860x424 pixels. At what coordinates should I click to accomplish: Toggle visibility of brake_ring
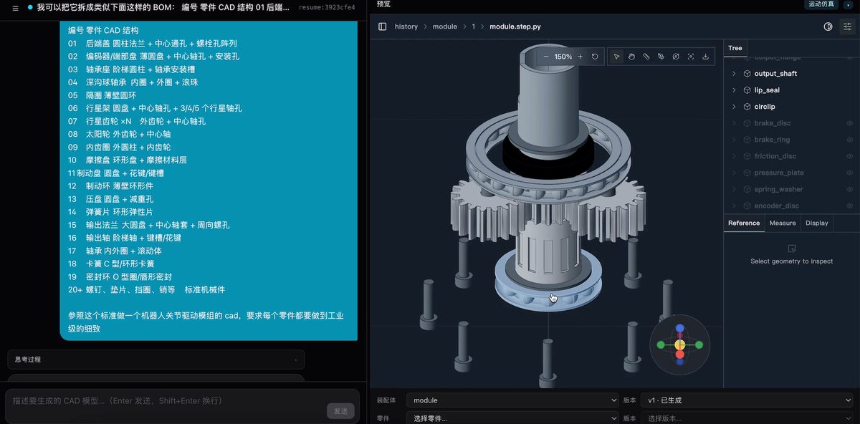coord(850,140)
